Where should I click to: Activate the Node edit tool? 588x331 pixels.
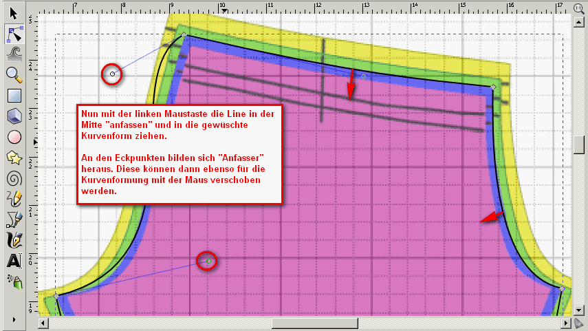(13, 32)
